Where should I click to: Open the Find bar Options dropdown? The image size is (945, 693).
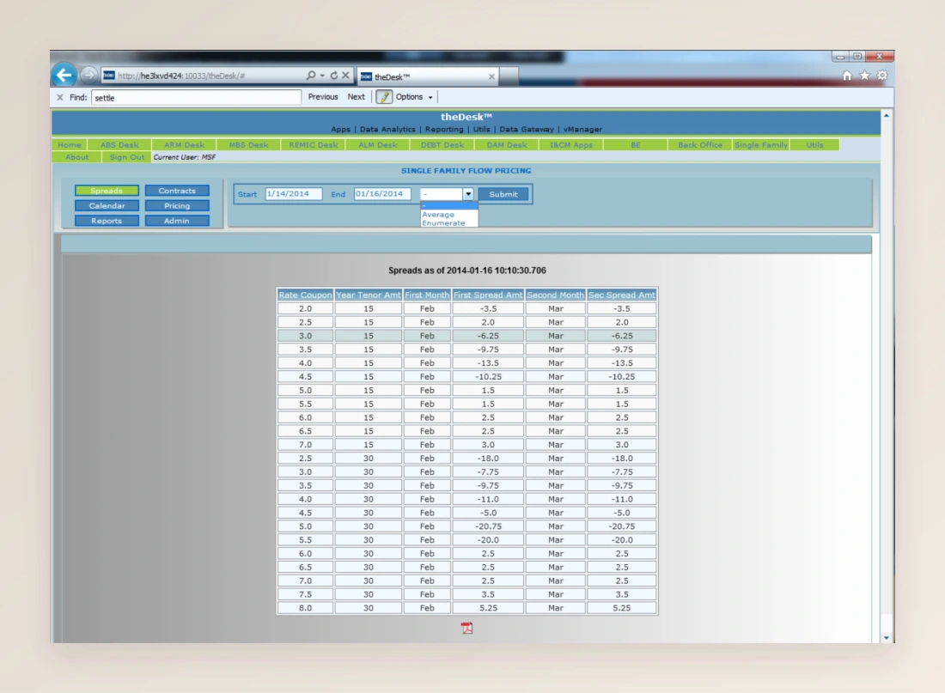coord(413,96)
